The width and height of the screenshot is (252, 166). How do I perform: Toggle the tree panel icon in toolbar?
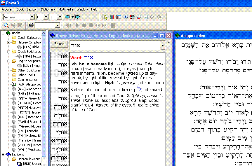click(105, 17)
